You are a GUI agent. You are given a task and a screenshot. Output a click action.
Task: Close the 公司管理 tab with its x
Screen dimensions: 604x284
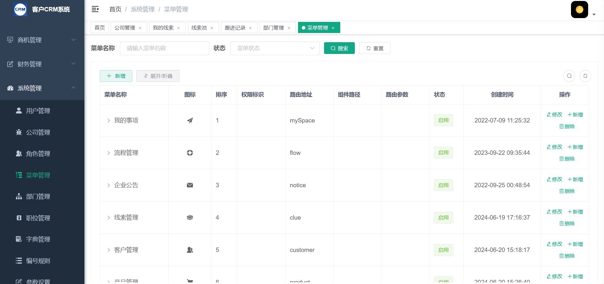140,28
